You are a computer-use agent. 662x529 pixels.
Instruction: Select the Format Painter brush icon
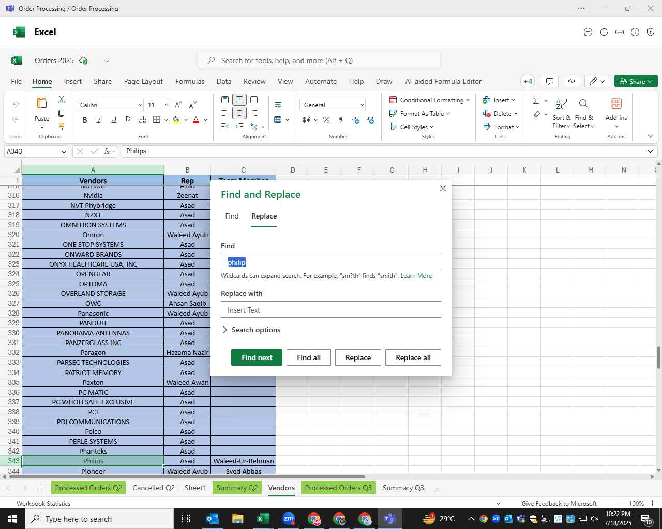coord(62,126)
